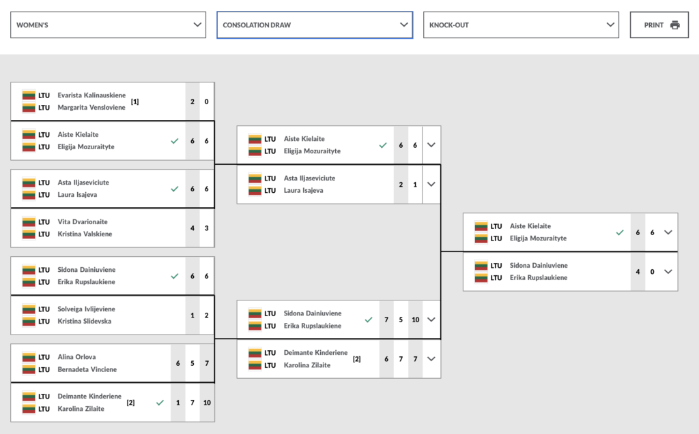Click green checkmark beside Deimante Kinderiene first round
This screenshot has height=434, width=699.
coord(160,403)
